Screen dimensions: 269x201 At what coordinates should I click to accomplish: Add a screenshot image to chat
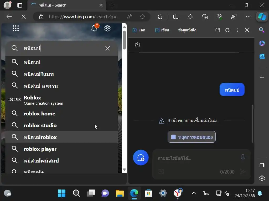[x=161, y=171]
